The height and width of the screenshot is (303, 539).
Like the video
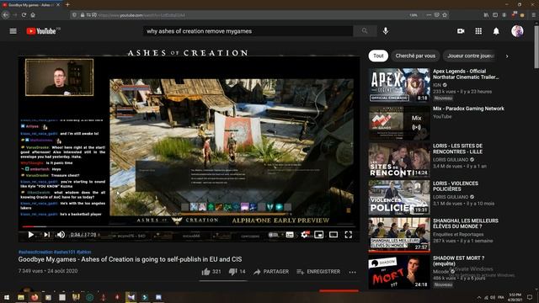(211, 272)
